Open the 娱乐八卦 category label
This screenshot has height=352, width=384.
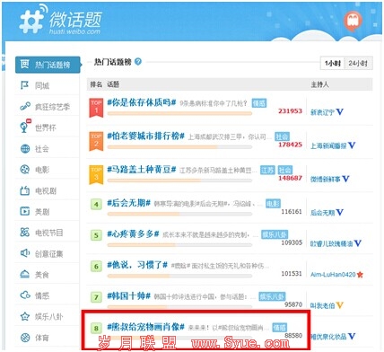tap(49, 317)
